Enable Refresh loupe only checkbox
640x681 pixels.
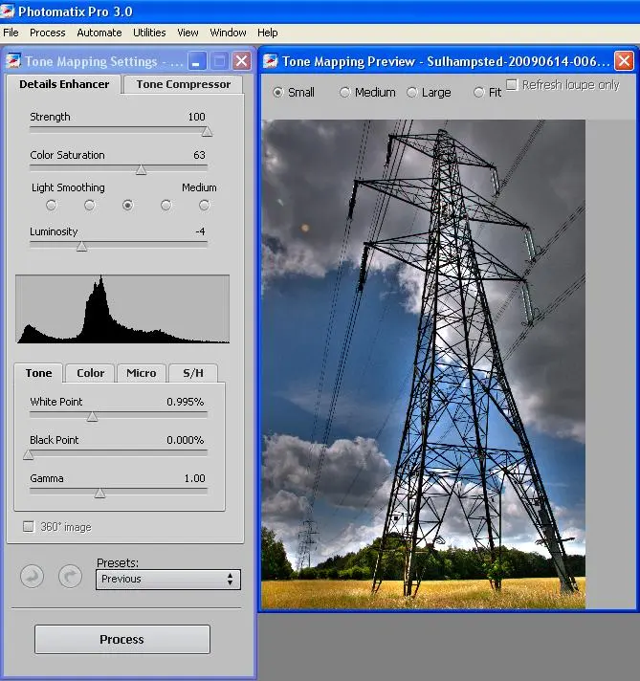click(512, 84)
